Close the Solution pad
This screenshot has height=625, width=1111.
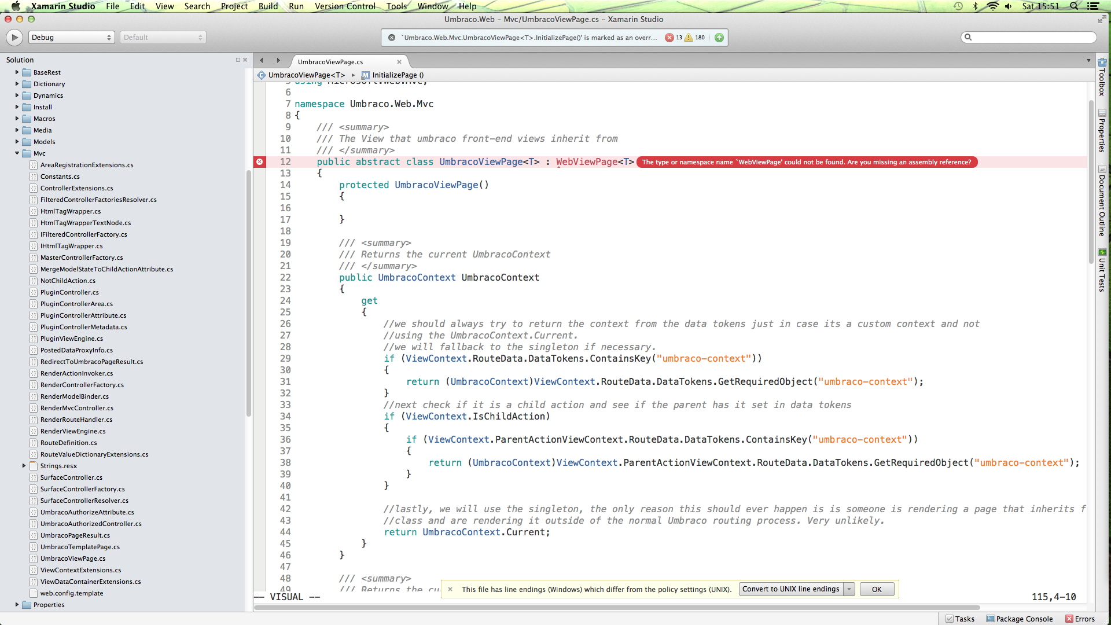[245, 60]
